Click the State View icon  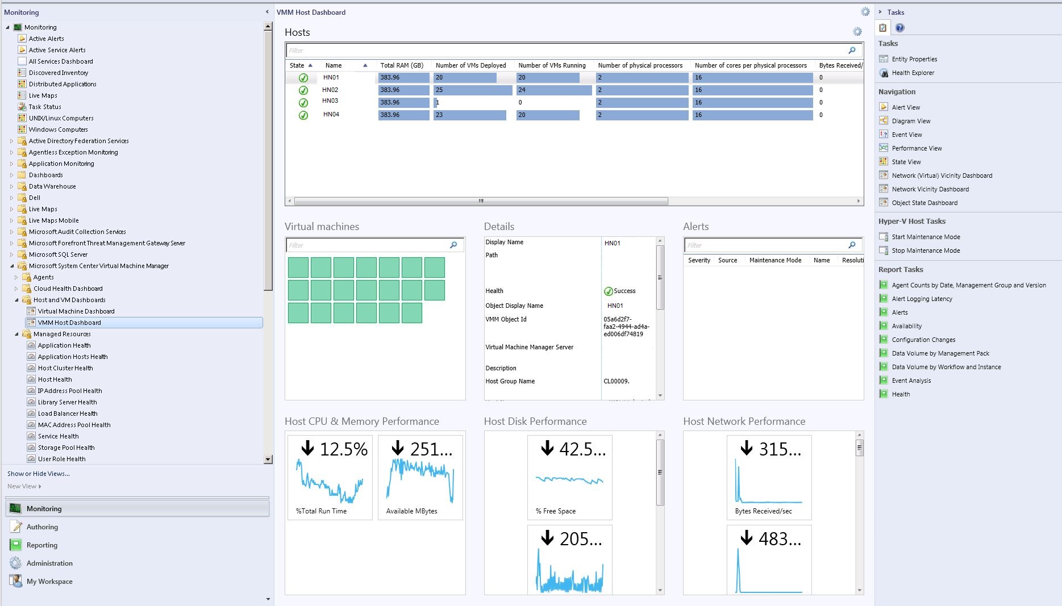884,162
